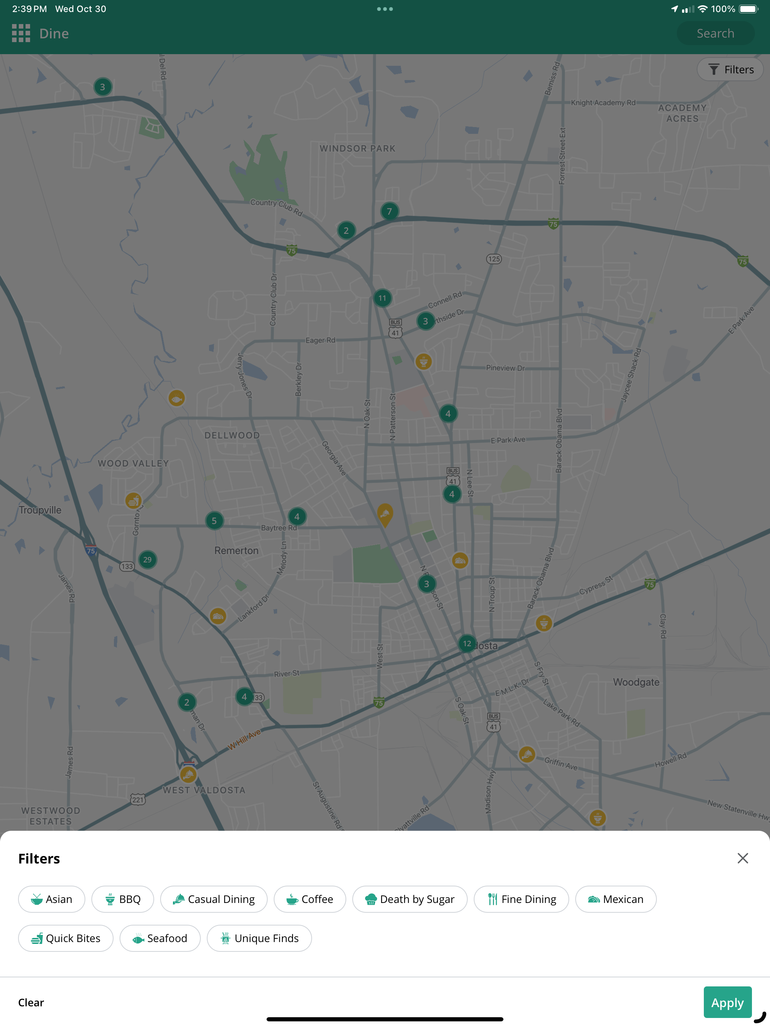770x1027 pixels.
Task: Tap the location arrow status icon
Action: [x=675, y=9]
